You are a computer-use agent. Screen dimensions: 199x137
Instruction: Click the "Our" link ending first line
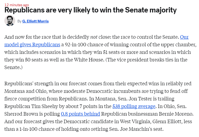pyautogui.click(x=184, y=37)
